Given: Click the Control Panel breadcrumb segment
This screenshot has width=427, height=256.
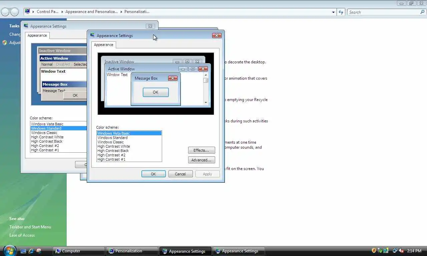Looking at the screenshot, I should point(47,12).
